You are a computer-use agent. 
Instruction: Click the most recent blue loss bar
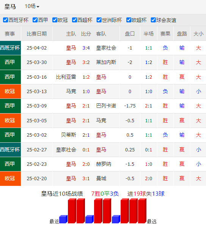[63, 219]
